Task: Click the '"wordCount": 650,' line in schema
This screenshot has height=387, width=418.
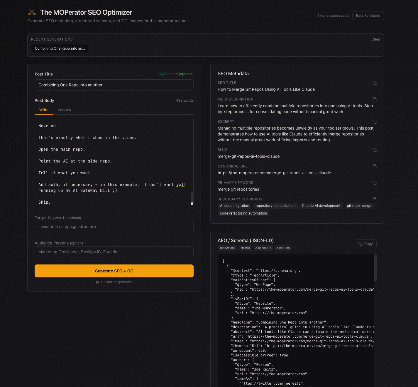Action: click(x=249, y=351)
